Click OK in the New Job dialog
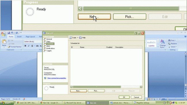Viewport: 187px width, 105px height. (x=124, y=97)
